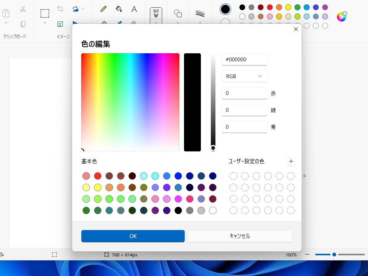Viewport: 368px width, 276px height.
Task: Click the Paste clipboard icon
Action: [x=6, y=13]
